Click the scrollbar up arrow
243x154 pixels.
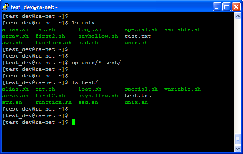point(238,16)
